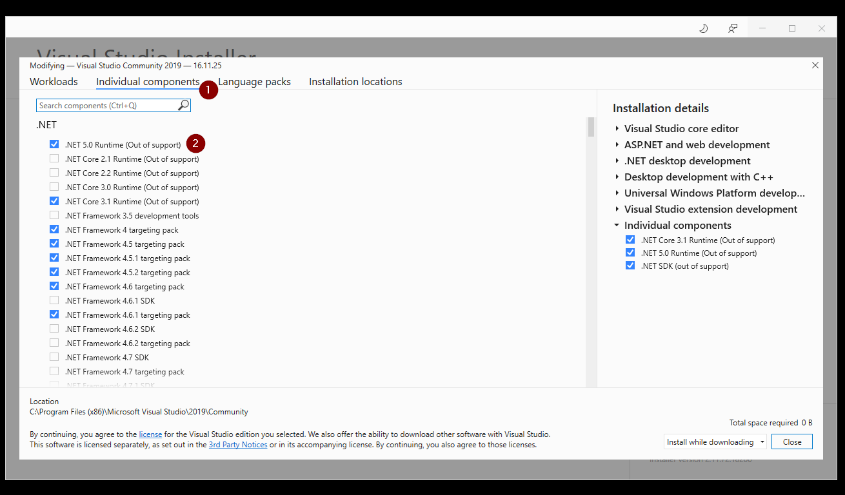Enable .NET Core 3.0 Runtime checkbox

point(54,187)
